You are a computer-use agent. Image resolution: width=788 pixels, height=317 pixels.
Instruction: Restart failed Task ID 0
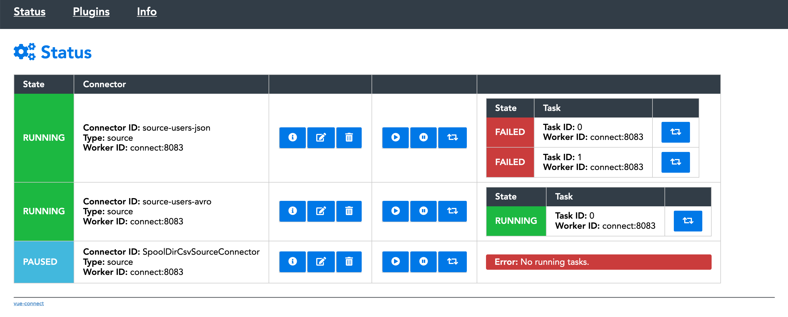(x=675, y=132)
